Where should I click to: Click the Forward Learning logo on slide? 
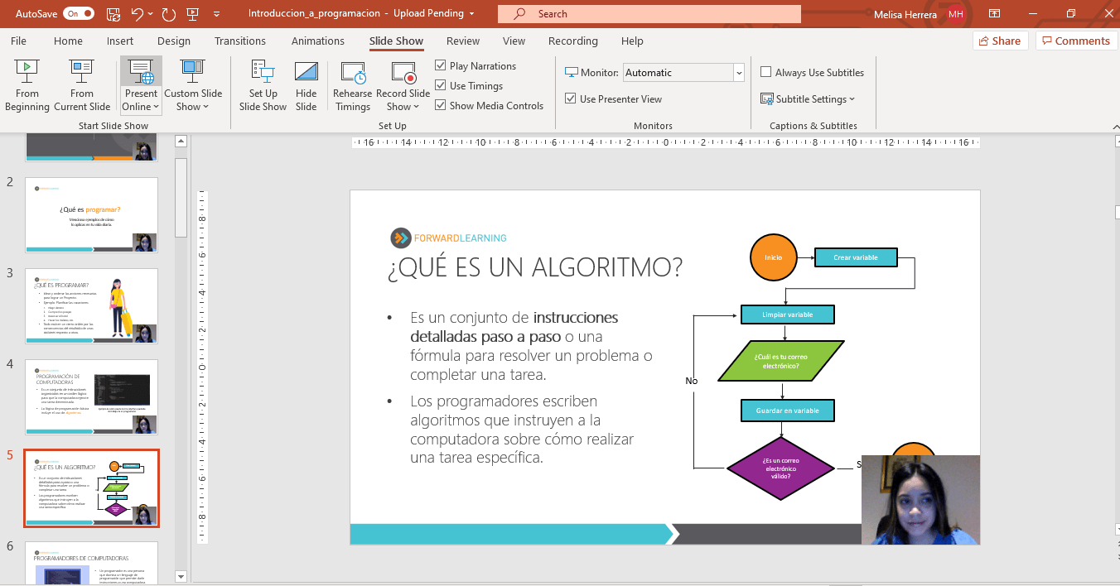pyautogui.click(x=448, y=238)
